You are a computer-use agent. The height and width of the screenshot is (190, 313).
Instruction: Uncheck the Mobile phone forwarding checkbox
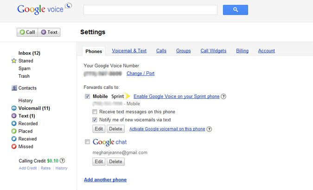coord(88,96)
